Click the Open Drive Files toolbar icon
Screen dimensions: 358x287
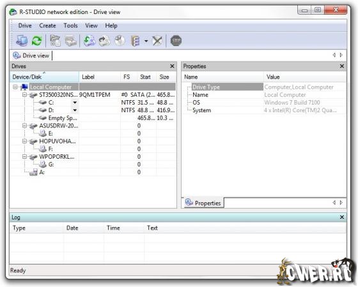pyautogui.click(x=56, y=41)
